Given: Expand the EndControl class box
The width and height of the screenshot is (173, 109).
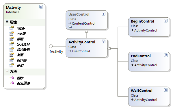Looking at the screenshot, I should pyautogui.click(x=166, y=55).
